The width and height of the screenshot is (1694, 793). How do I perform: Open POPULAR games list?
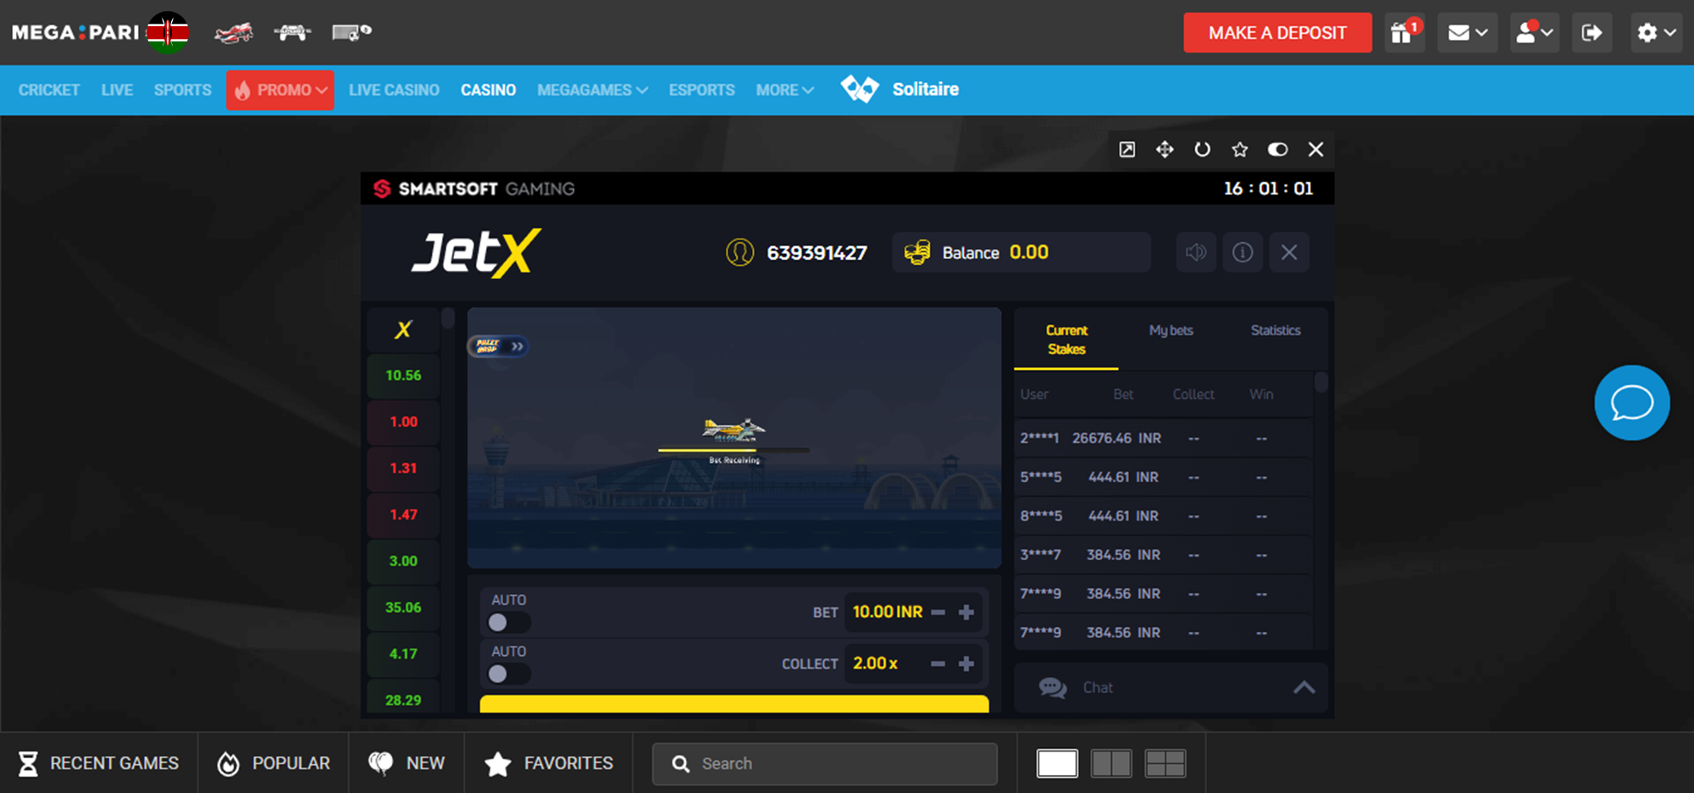click(274, 763)
